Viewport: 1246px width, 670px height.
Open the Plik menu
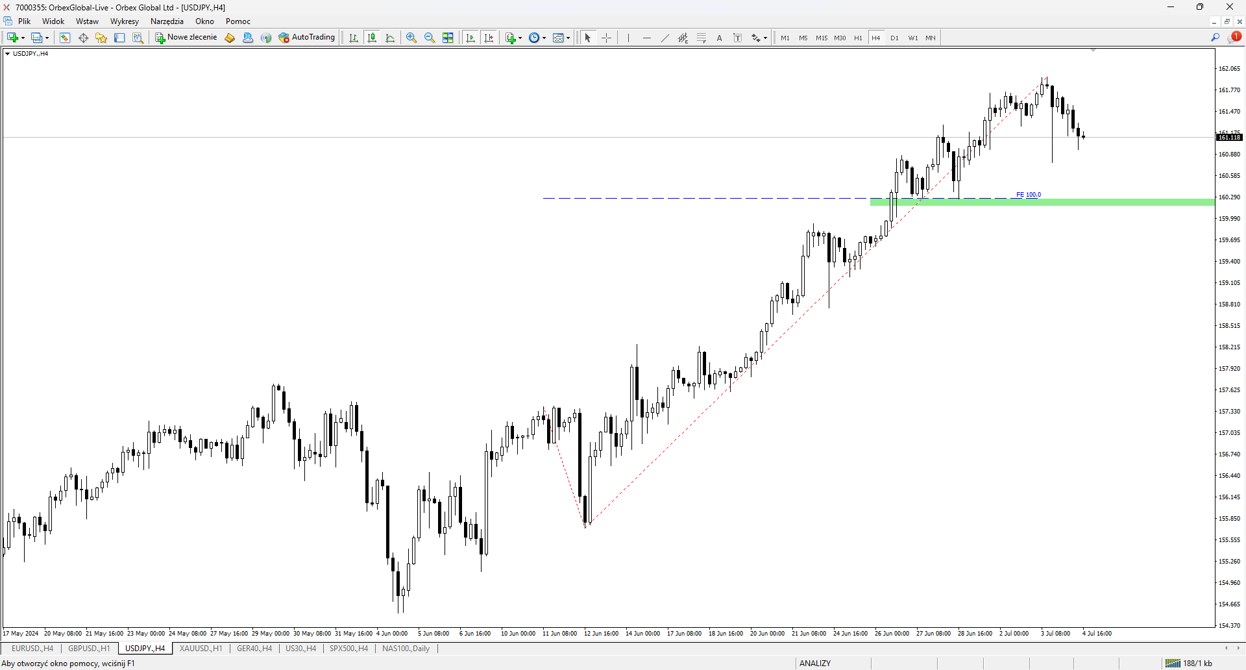pos(25,21)
